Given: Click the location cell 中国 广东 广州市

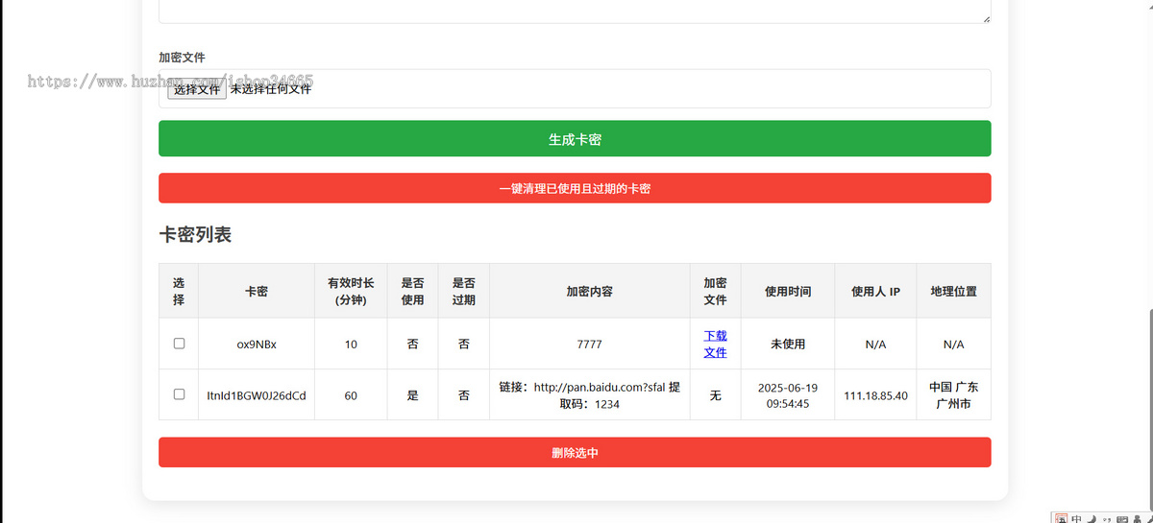Looking at the screenshot, I should 953,395.
